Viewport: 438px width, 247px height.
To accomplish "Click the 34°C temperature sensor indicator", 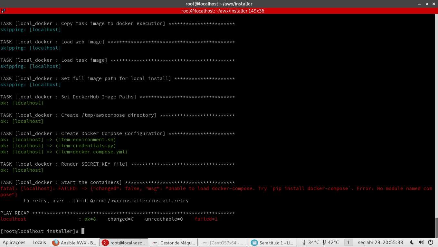I will point(311,242).
